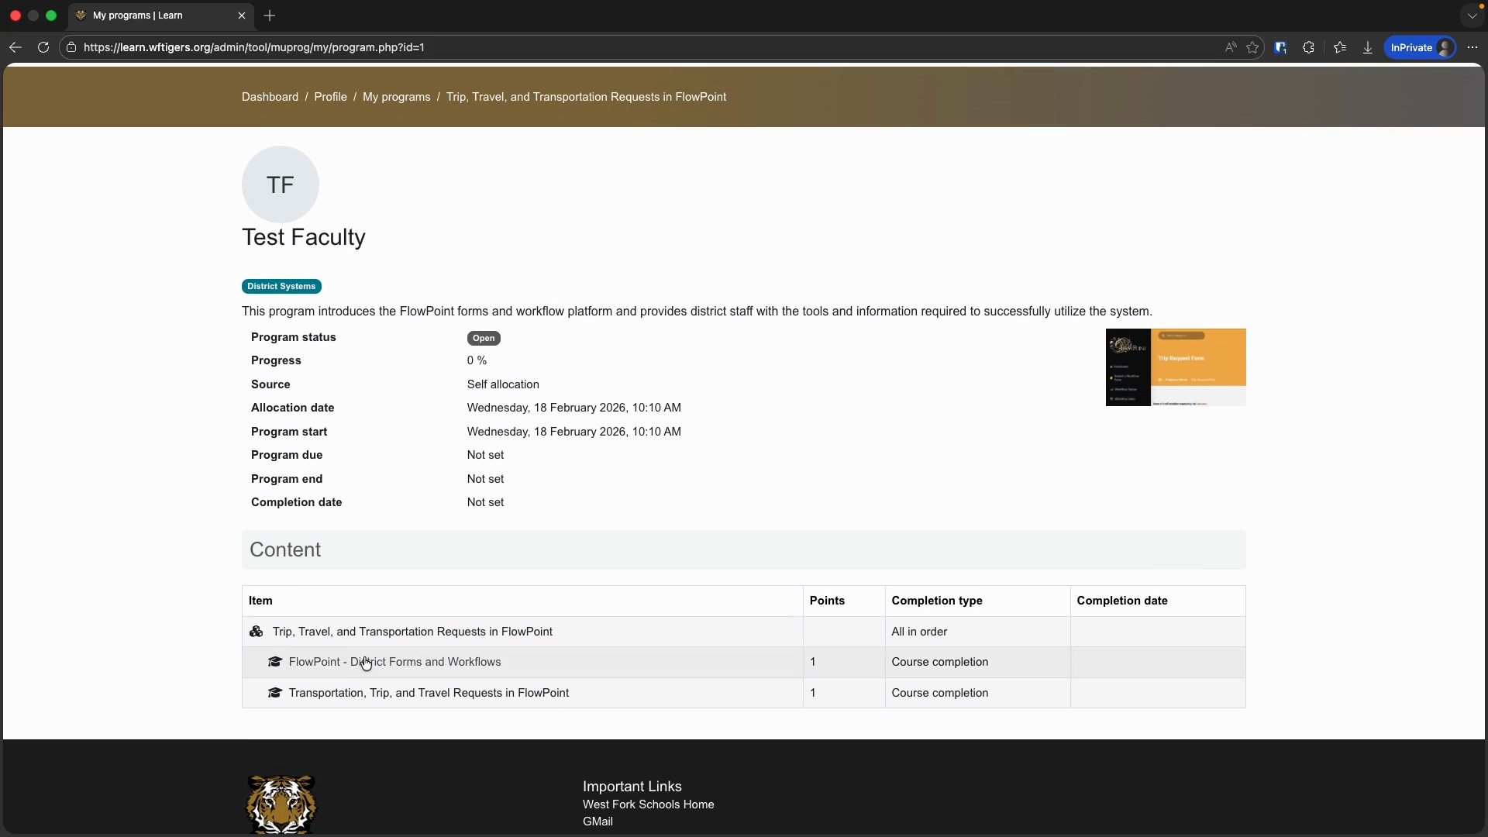Click the page refresh icon
This screenshot has width=1488, height=837.
point(43,47)
